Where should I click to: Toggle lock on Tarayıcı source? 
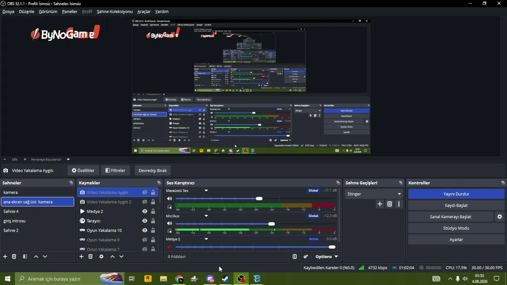(153, 221)
